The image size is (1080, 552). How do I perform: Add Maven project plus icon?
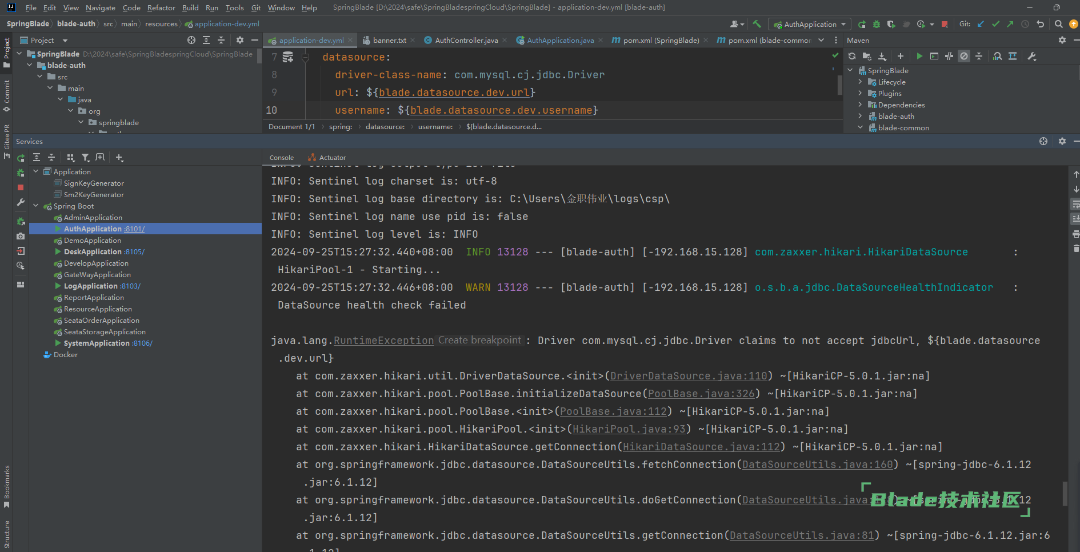tap(901, 56)
